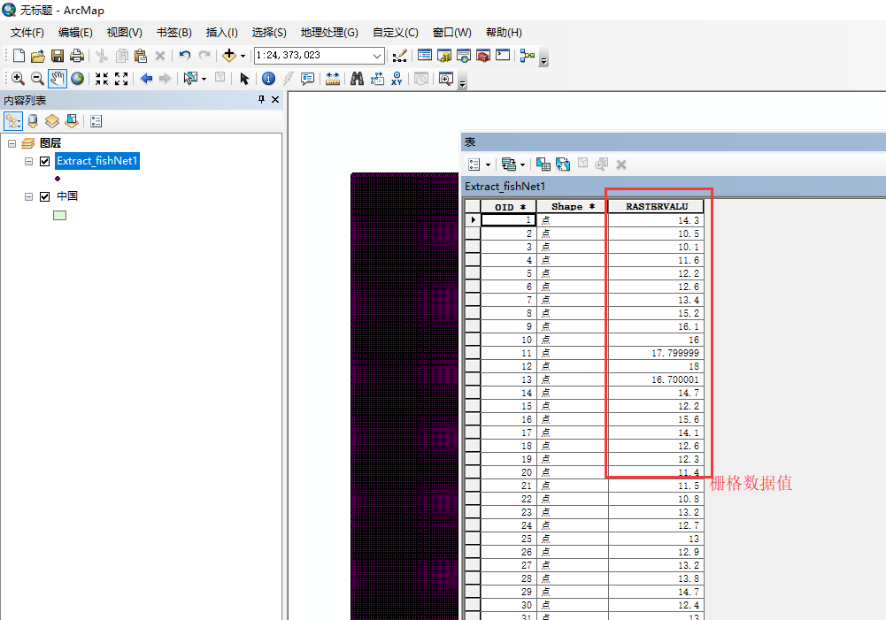Screen dimensions: 886x620
Task: Save the map document
Action: 57,56
